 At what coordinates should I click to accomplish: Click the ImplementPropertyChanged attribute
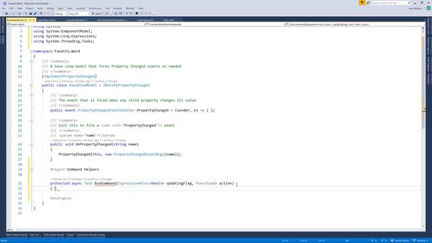(69, 76)
